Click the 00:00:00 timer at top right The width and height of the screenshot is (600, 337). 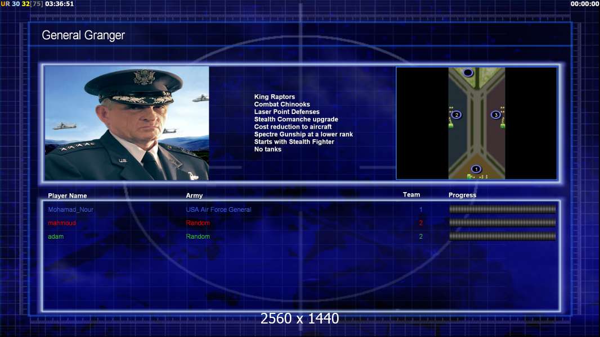coord(585,4)
